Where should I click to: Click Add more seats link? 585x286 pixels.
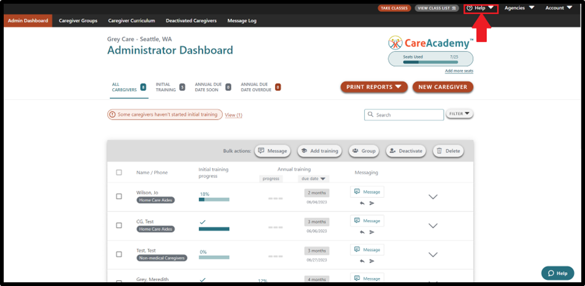coord(459,71)
